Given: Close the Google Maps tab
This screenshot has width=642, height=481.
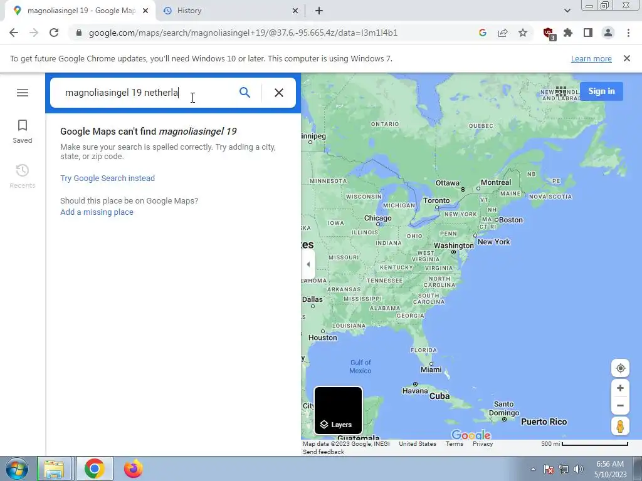Looking at the screenshot, I should [145, 11].
